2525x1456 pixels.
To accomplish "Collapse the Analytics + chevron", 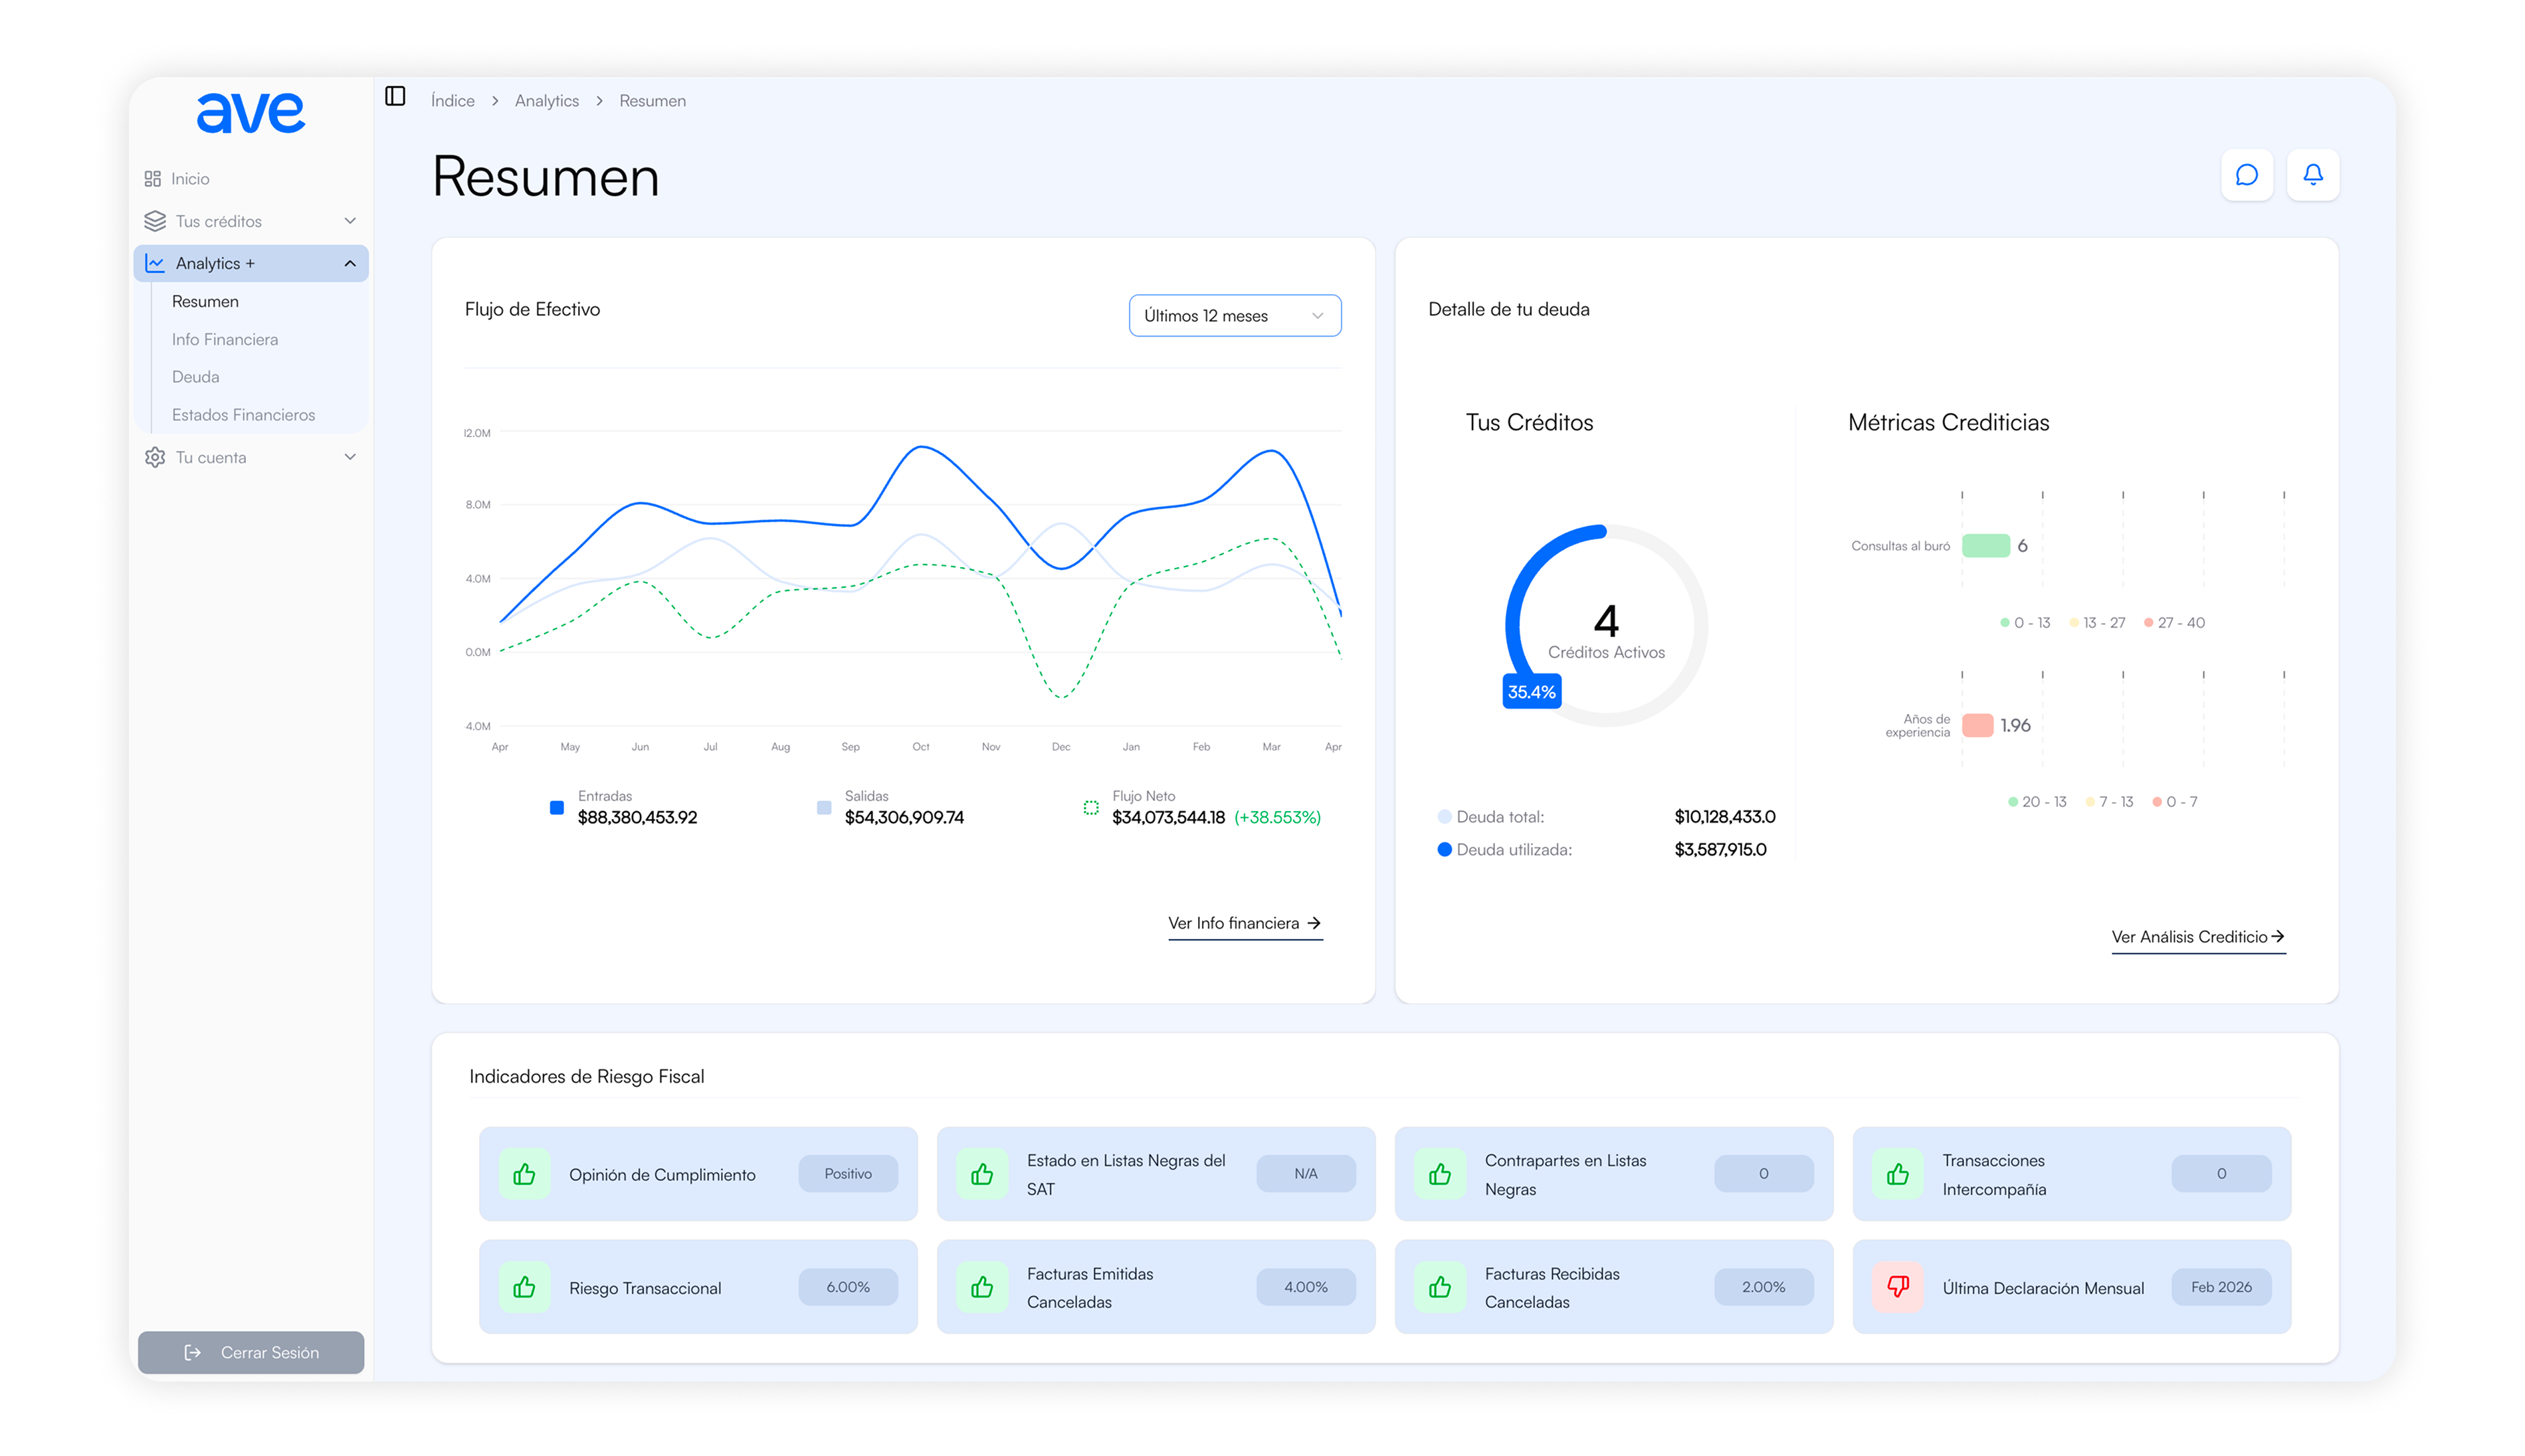I will [x=350, y=263].
